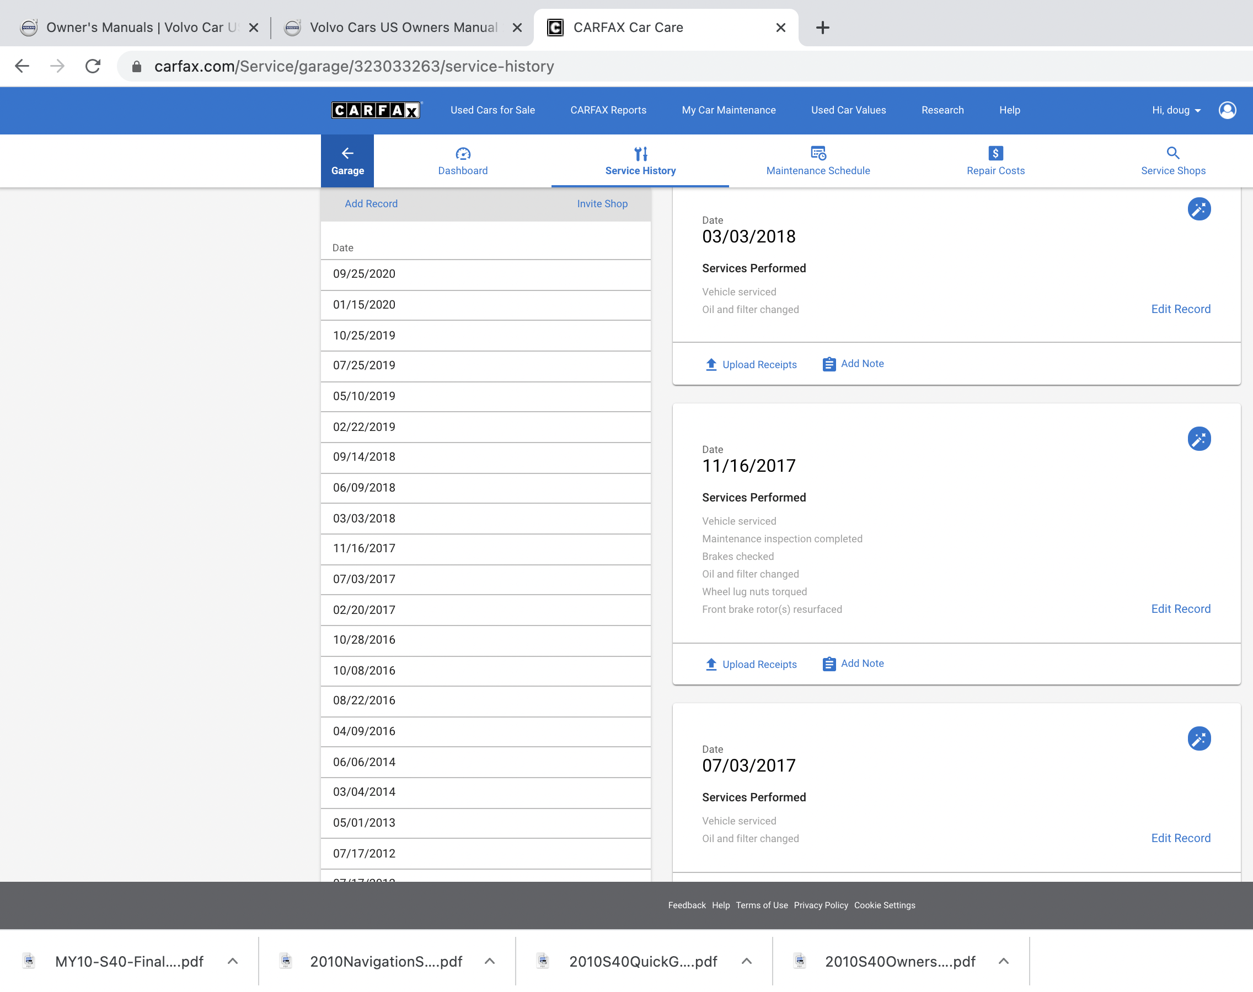1253x992 pixels.
Task: Add Note to the 03/03/2018 record
Action: coord(853,364)
